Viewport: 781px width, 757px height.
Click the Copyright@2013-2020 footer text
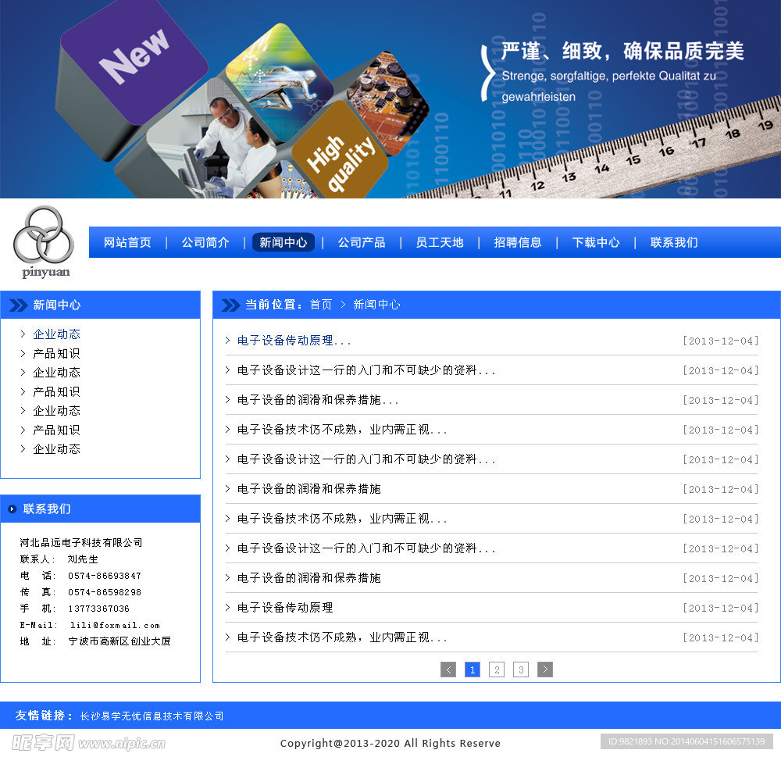pos(390,743)
